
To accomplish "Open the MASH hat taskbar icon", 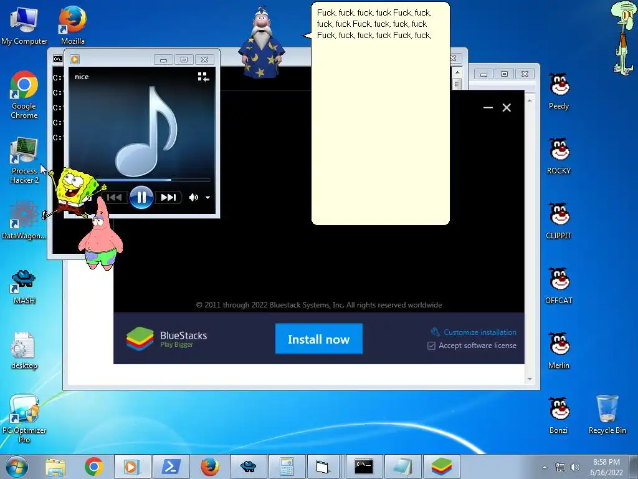I will tap(248, 467).
